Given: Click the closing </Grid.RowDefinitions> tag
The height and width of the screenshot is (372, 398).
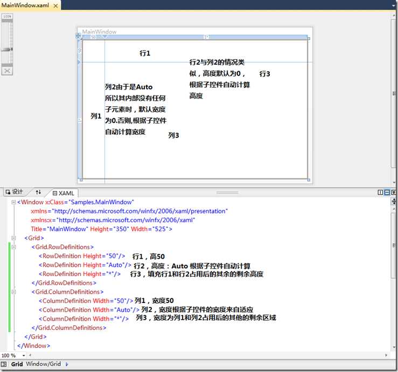Looking at the screenshot, I should tap(64, 283).
